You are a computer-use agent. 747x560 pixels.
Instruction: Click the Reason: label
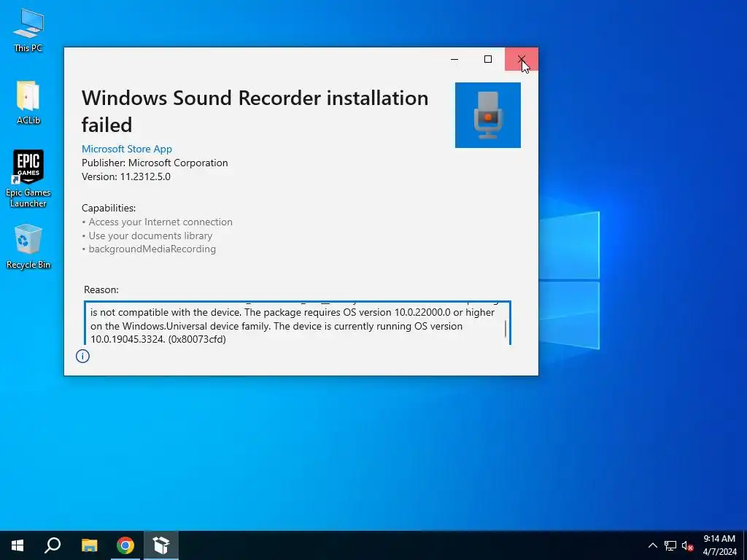(x=101, y=289)
